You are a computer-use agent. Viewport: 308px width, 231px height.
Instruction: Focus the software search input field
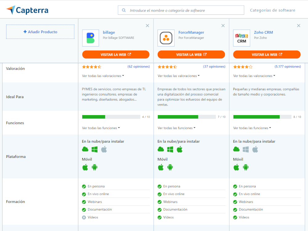point(181,10)
